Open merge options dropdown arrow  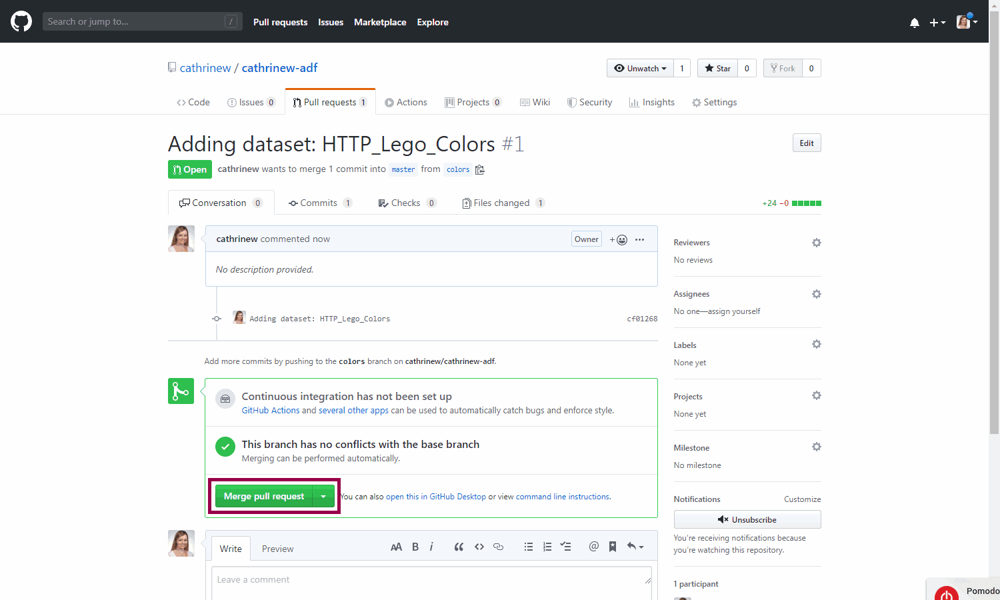tap(323, 497)
